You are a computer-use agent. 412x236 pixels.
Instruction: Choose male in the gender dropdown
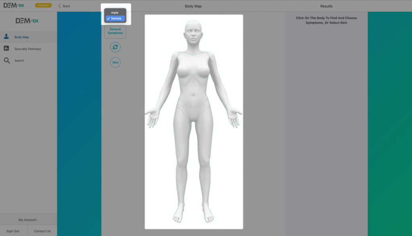tap(115, 12)
